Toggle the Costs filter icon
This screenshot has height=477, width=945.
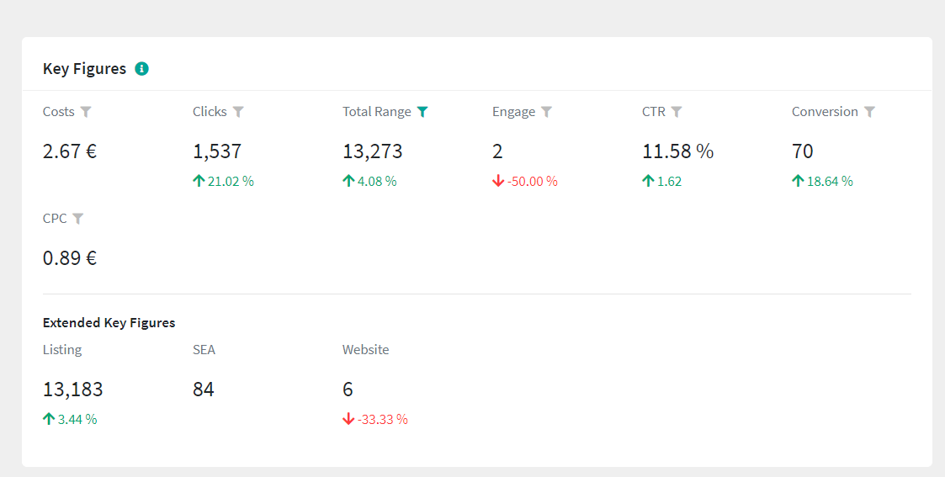86,112
